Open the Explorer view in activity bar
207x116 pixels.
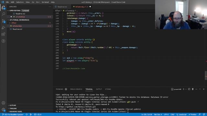[3, 8]
